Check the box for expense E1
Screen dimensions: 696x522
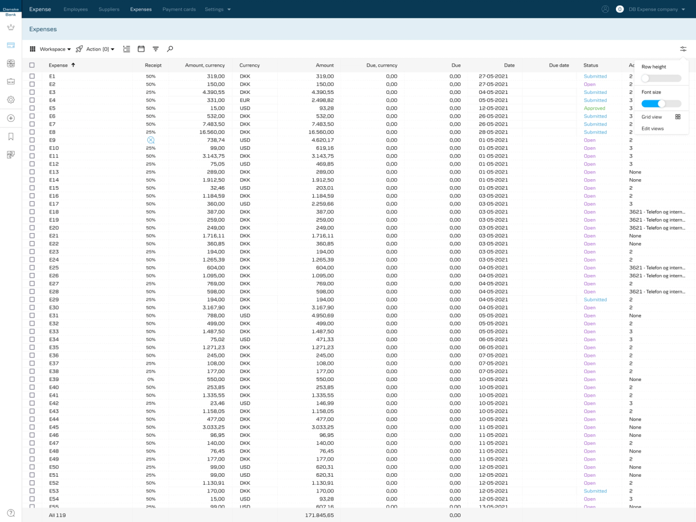click(x=32, y=76)
